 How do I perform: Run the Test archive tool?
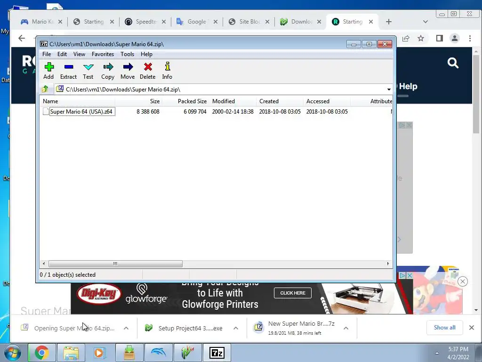(x=88, y=71)
